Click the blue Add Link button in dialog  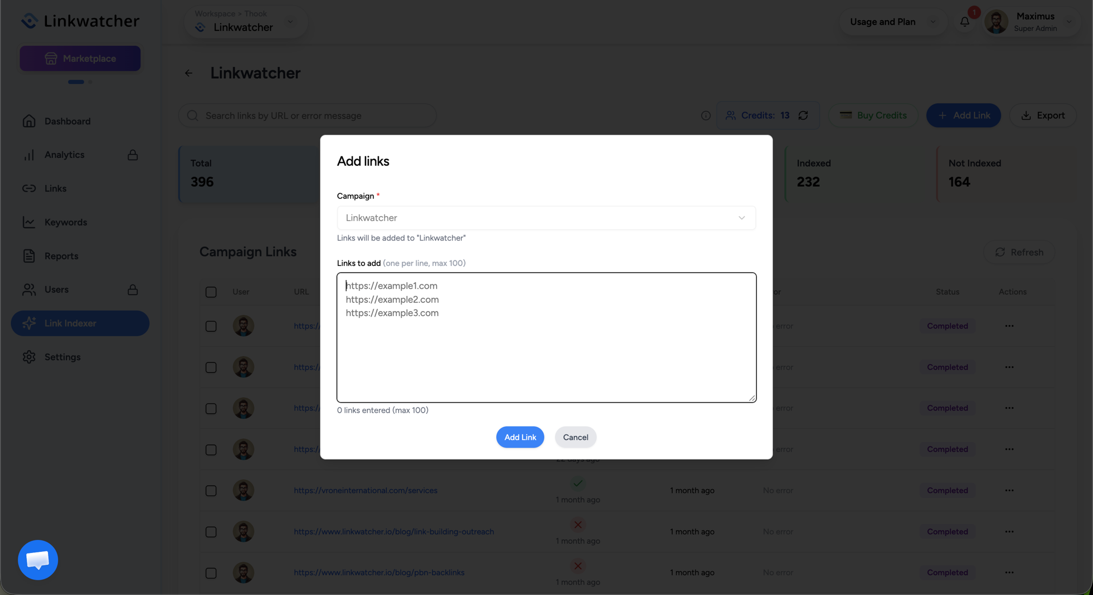[x=520, y=437]
